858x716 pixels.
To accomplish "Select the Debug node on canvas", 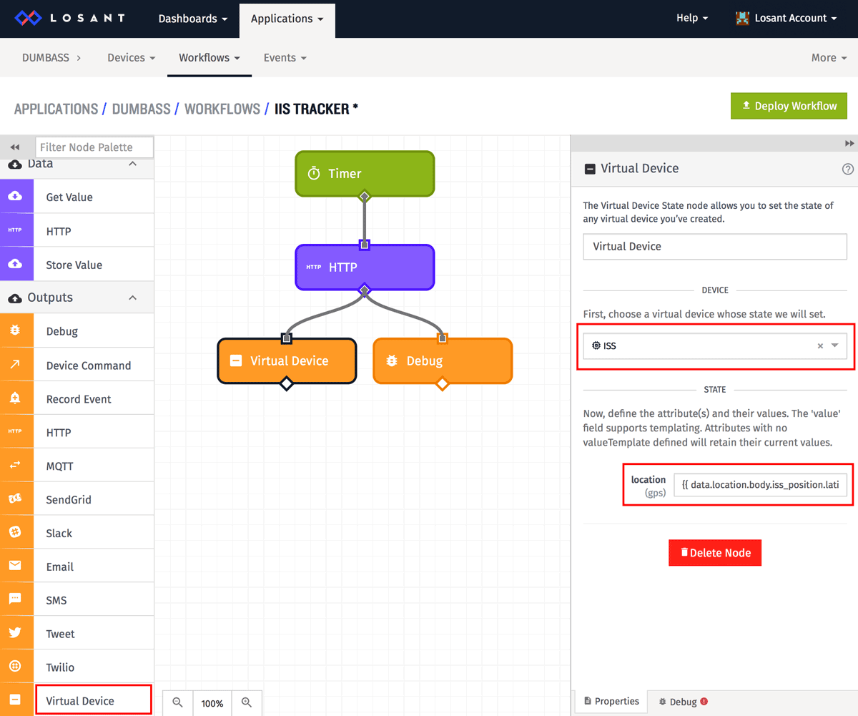I will coord(443,361).
